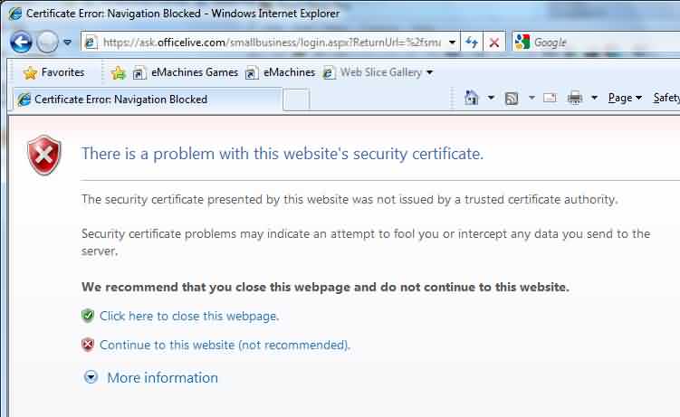Click the address bar URL field

tap(271, 43)
